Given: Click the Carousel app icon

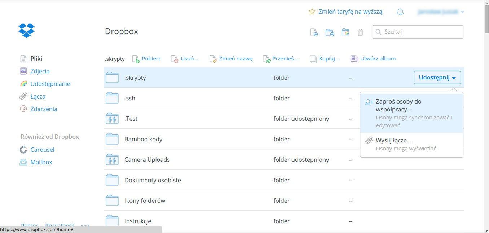Looking at the screenshot, I should click(x=23, y=150).
